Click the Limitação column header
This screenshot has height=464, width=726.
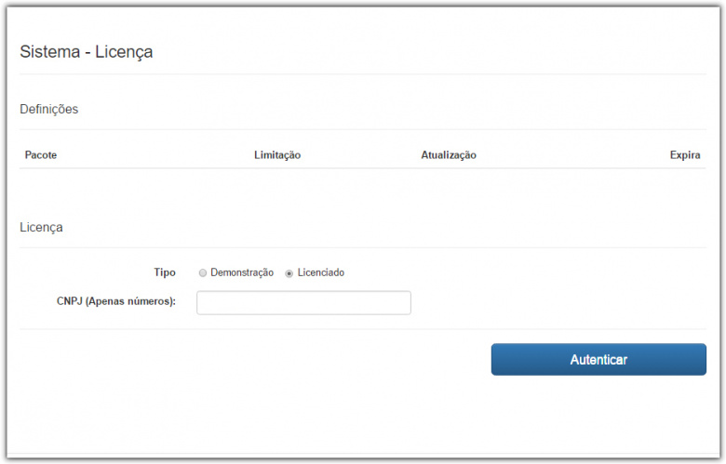tap(277, 155)
